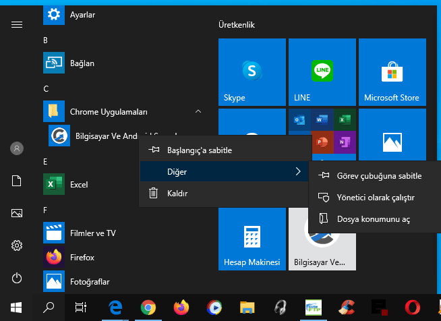Open the Photos tile with mountain icon

tap(392, 134)
